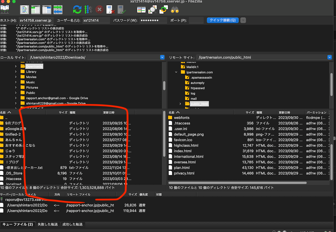Click the process transfer queue icon
336x232 pixels.
(x=88, y=10)
